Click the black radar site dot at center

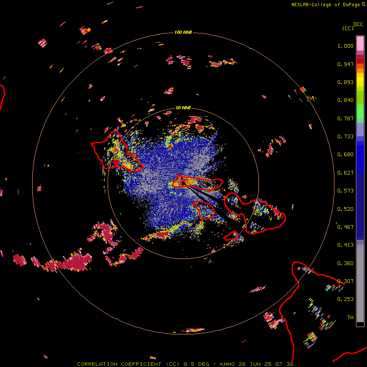183,183
